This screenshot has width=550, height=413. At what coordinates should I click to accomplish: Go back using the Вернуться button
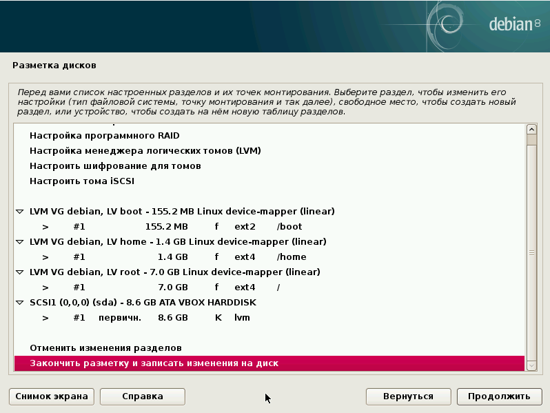(x=409, y=396)
